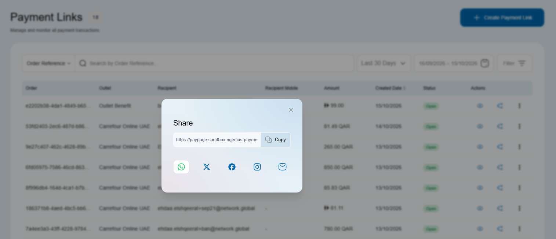Open more actions menu for order 7a4ee3a3

519,229
